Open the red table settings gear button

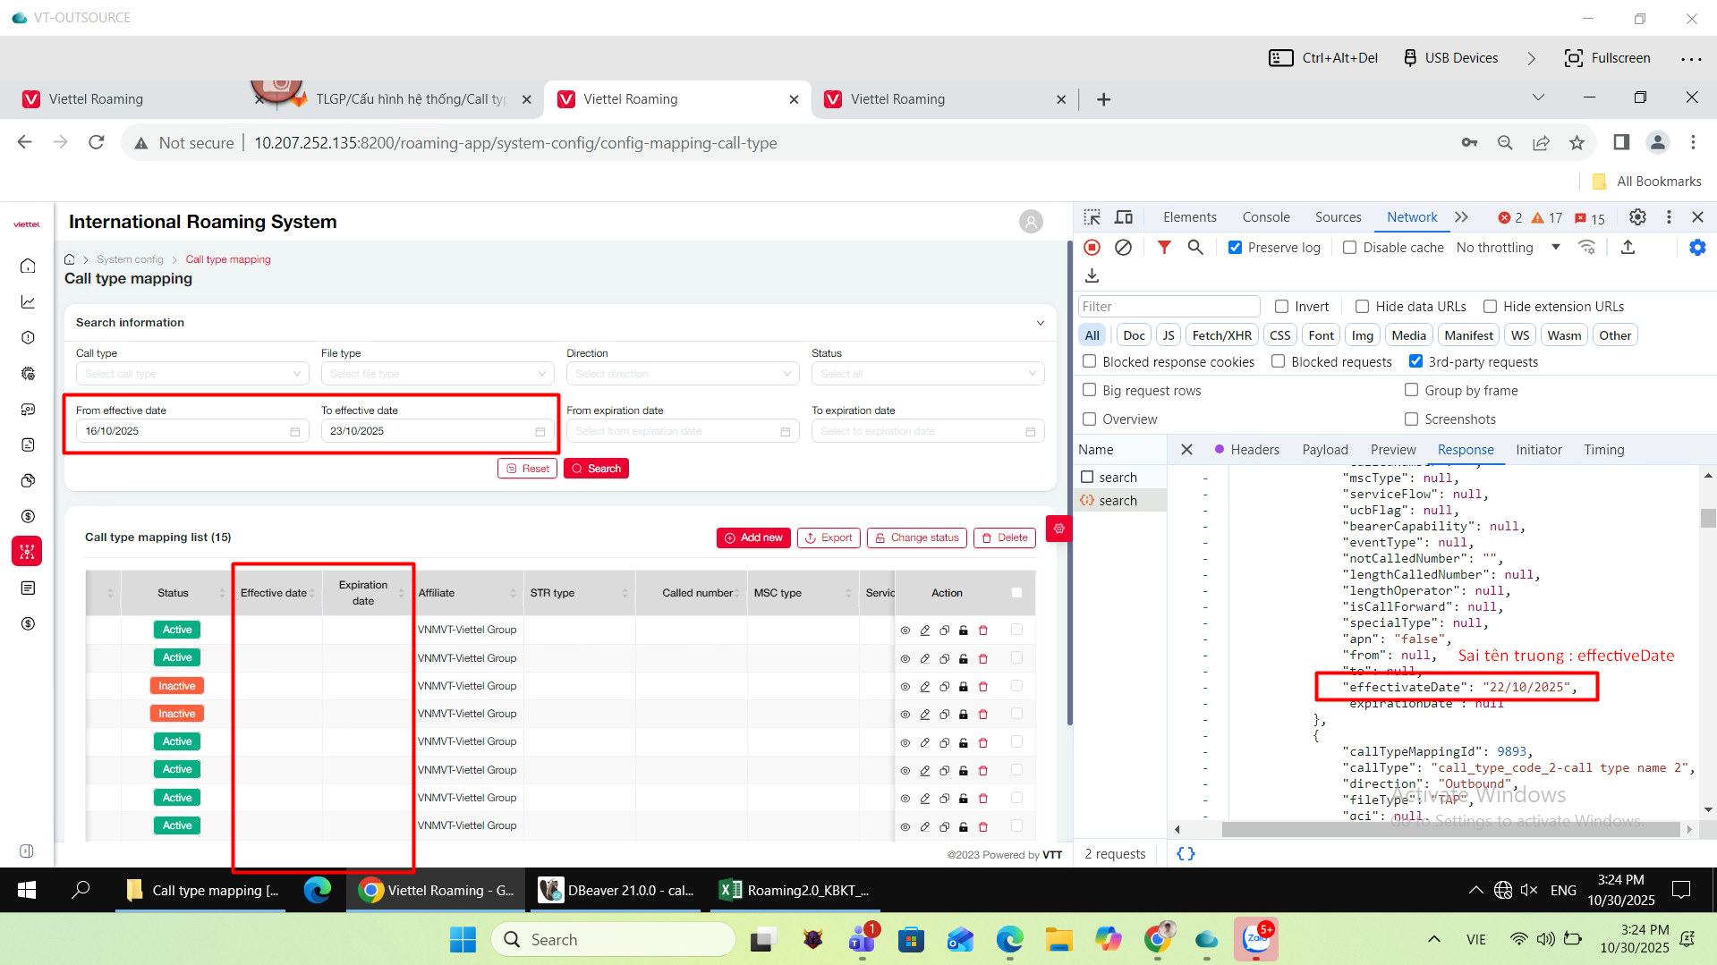pos(1058,529)
